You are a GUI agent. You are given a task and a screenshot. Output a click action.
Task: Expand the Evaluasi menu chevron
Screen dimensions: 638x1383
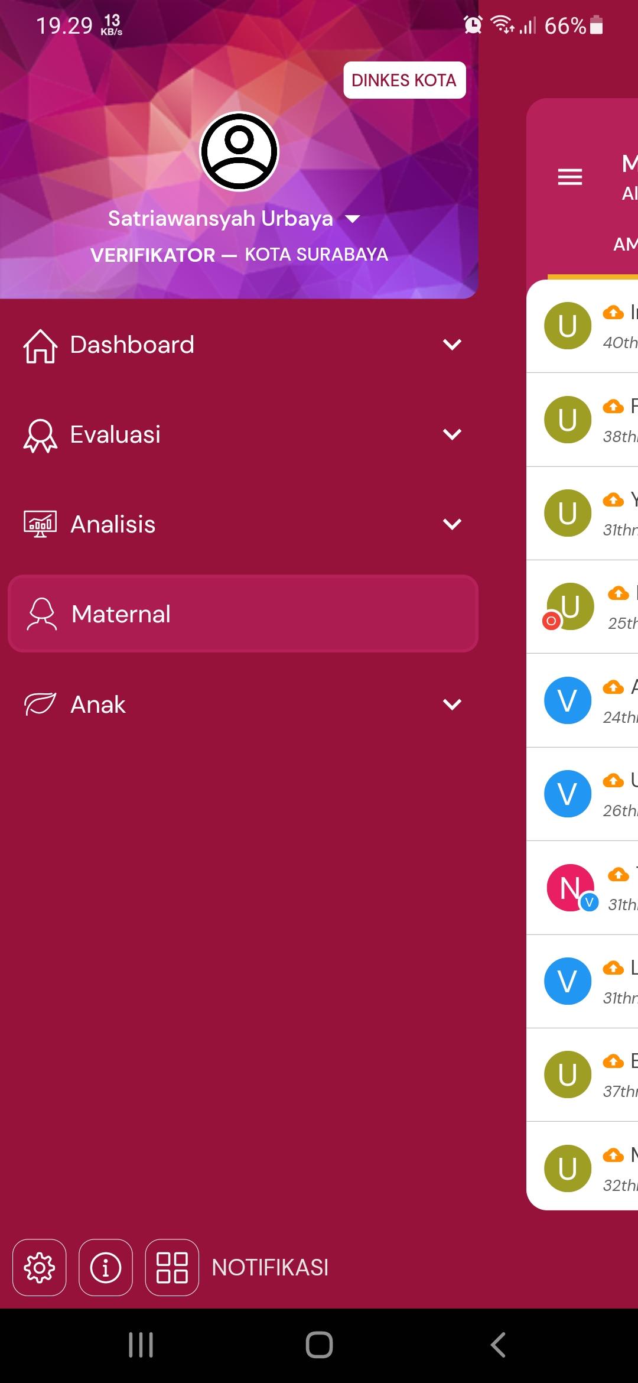click(x=452, y=434)
